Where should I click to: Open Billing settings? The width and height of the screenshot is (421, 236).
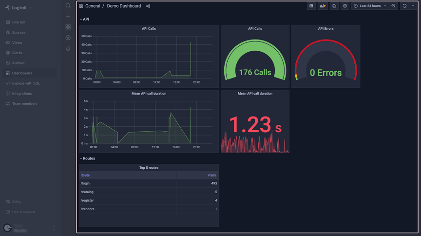(x=17, y=202)
